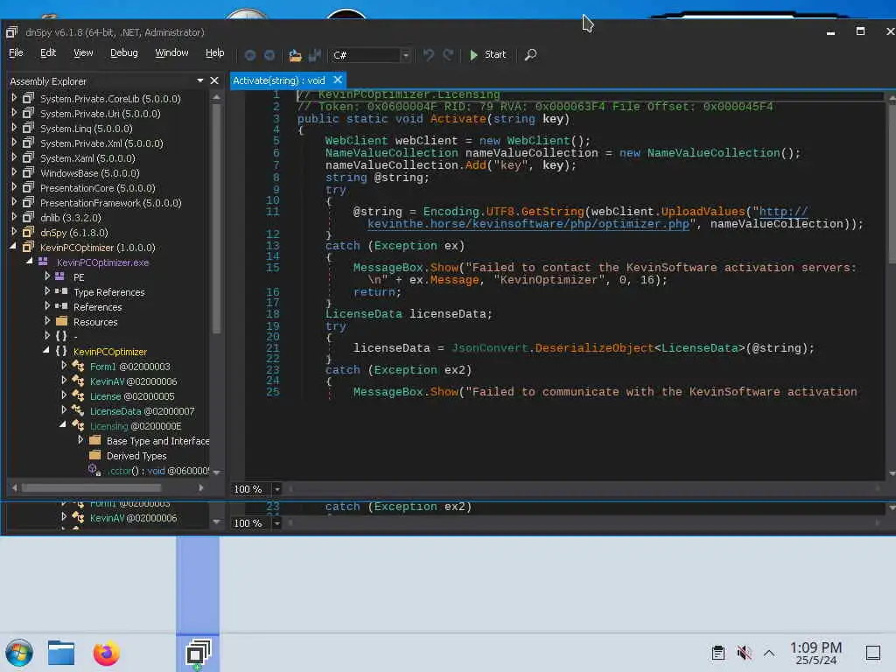Expand the System.Linq assembly node
This screenshot has height=672, width=896.
(14, 128)
